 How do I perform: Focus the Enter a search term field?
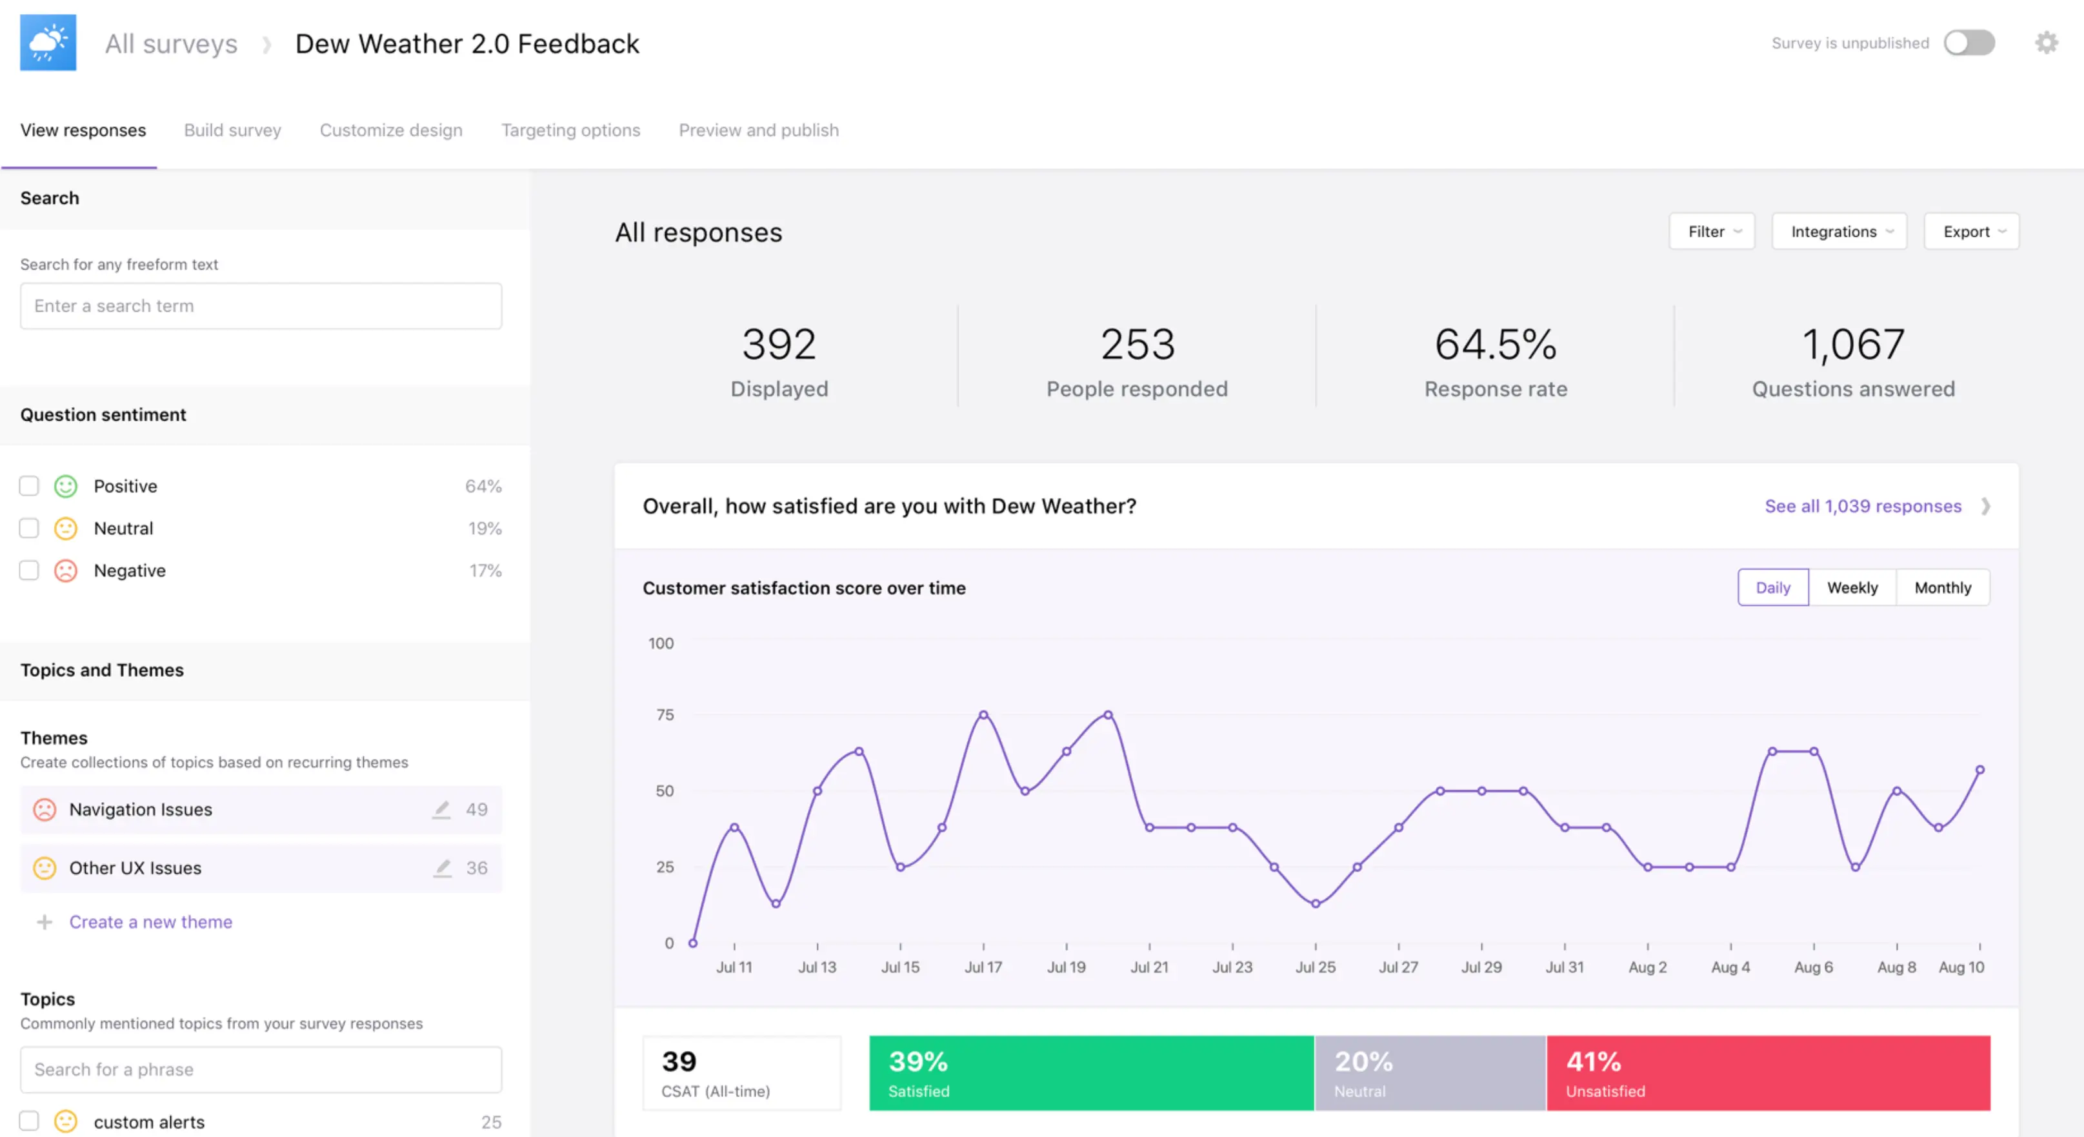[x=261, y=306]
